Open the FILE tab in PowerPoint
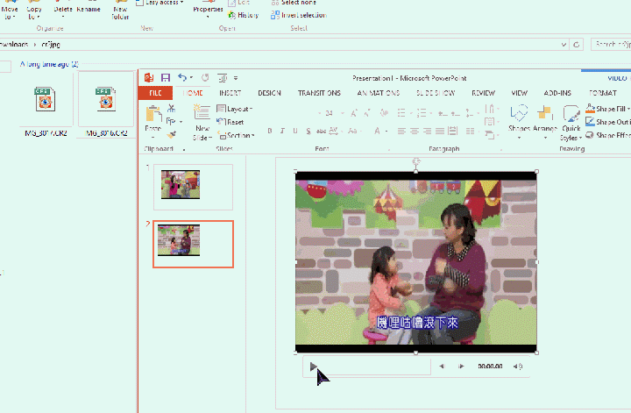Screen dimensions: 631x413 155,93
